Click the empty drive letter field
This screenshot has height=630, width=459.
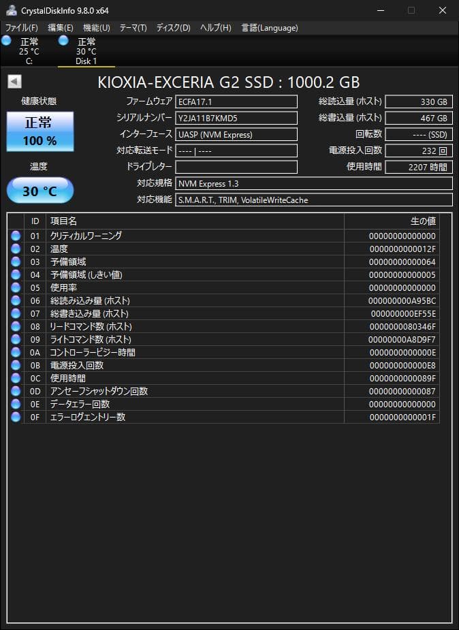coord(236,167)
